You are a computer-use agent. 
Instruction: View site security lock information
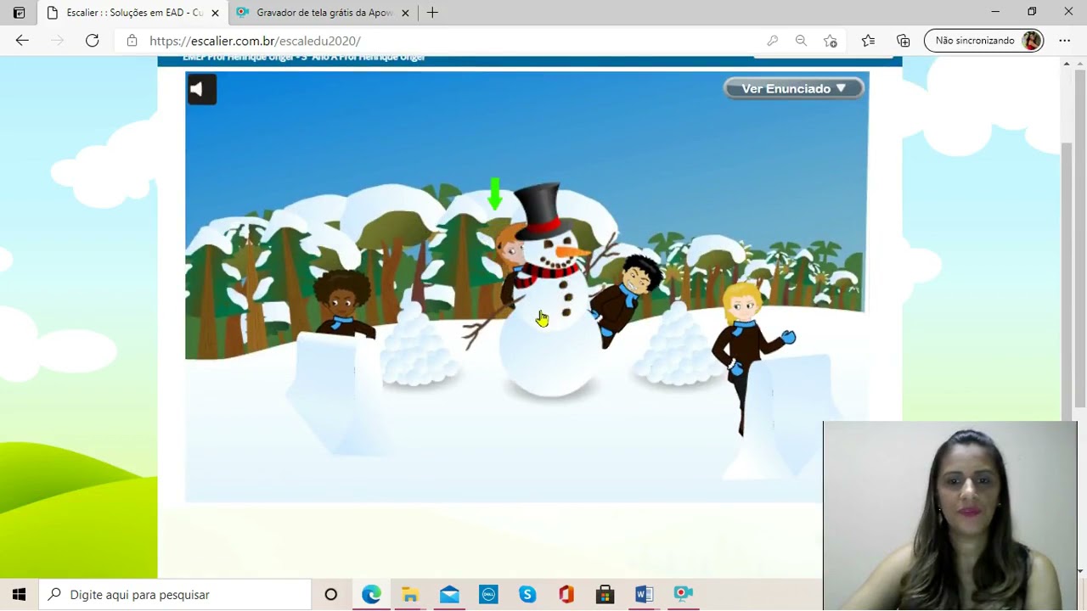pyautogui.click(x=131, y=41)
